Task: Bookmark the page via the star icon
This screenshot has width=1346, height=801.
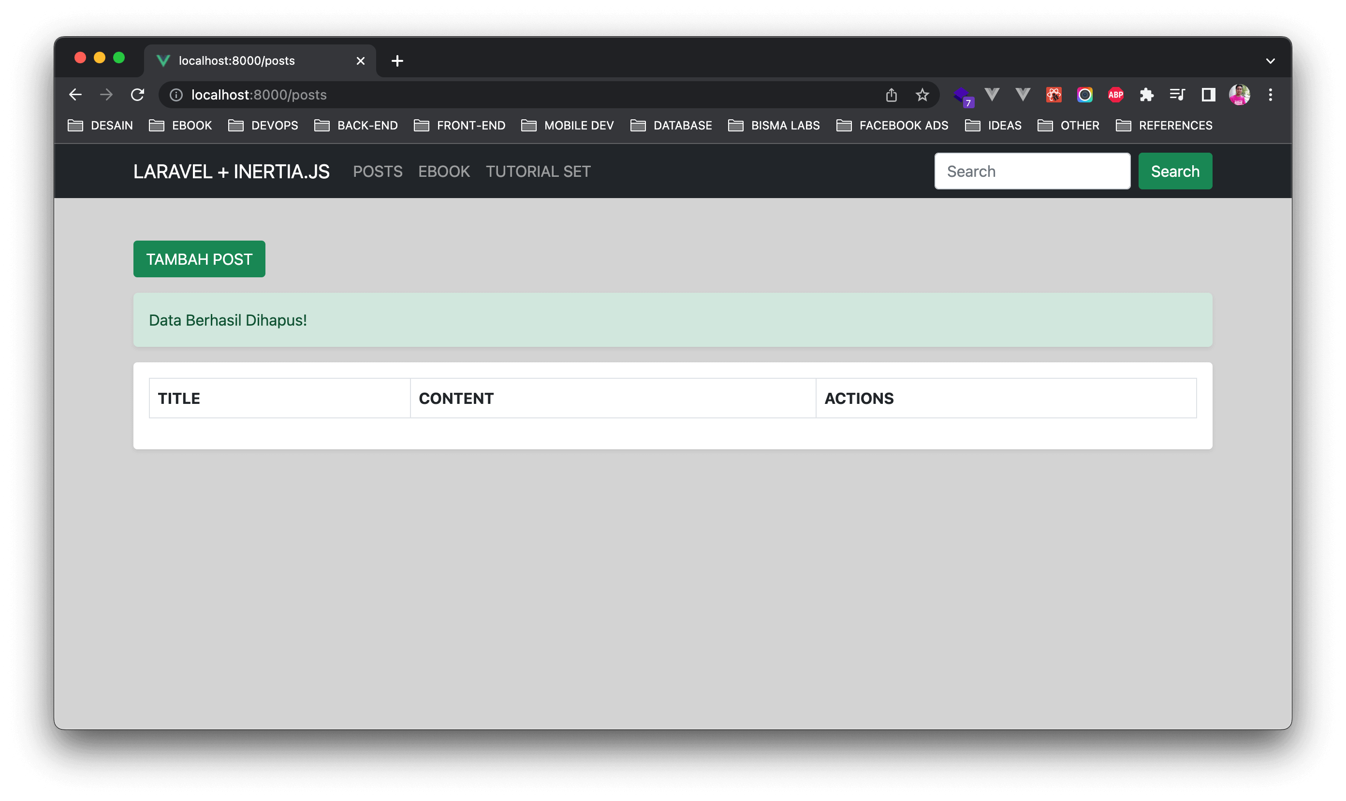Action: point(922,95)
